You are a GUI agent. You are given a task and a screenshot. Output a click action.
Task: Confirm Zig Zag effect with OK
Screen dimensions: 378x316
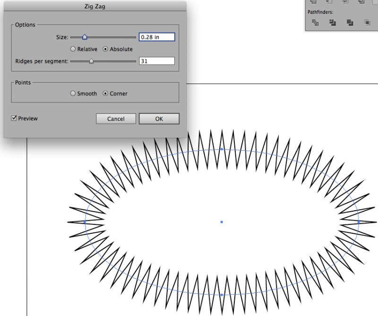click(159, 119)
